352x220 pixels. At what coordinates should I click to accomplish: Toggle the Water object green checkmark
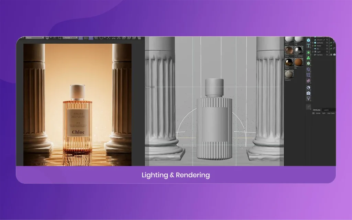331,46
